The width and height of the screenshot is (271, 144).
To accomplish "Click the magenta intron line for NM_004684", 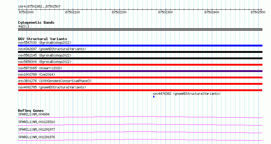I will (140, 117).
